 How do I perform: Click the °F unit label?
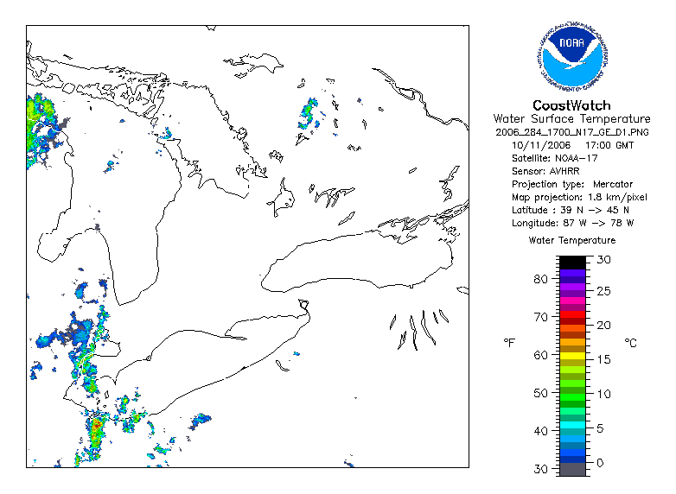tap(509, 343)
